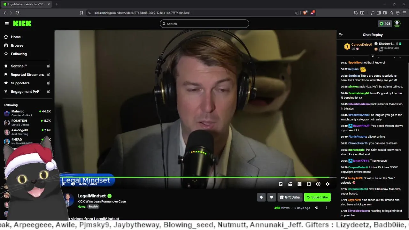Click funky1479 chat username
Viewport: 409px width, 230px height.
(355, 178)
